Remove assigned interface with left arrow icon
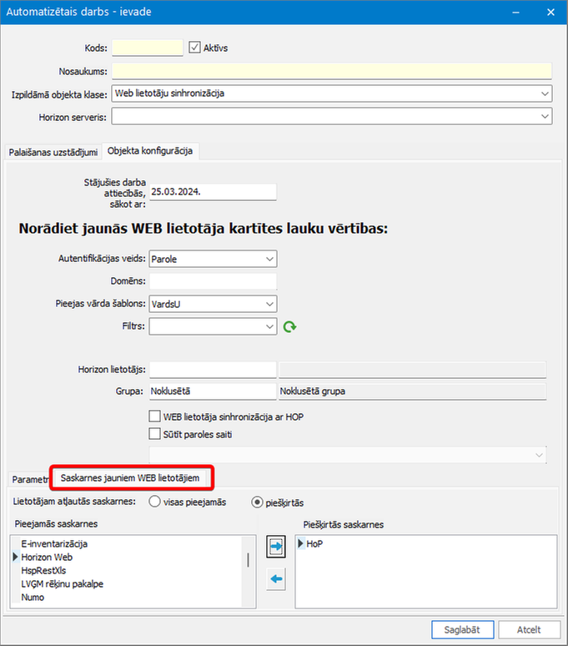This screenshot has width=568, height=646. tap(276, 579)
